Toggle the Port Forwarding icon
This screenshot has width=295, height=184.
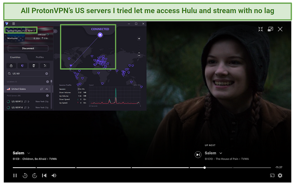[45, 65]
